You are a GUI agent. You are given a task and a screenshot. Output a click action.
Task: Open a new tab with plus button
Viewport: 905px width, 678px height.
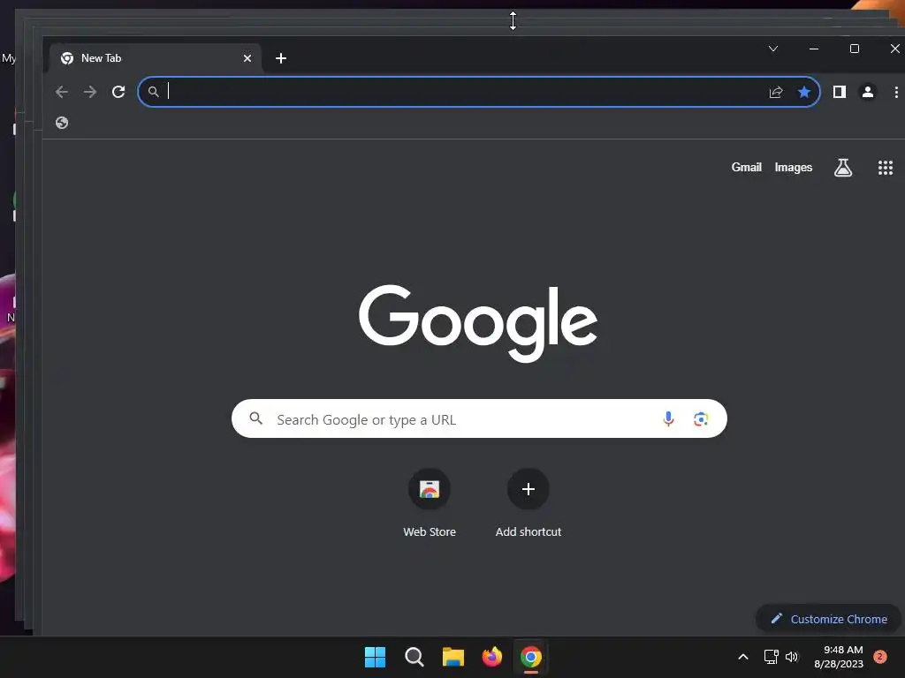point(280,58)
